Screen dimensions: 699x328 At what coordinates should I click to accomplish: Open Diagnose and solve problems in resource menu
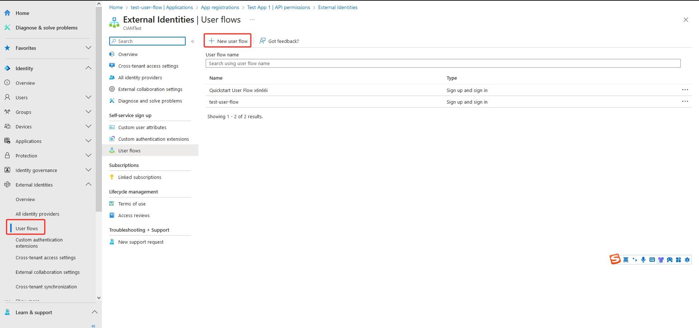tap(150, 101)
